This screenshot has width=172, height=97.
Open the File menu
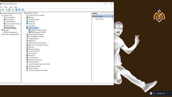(1, 7)
